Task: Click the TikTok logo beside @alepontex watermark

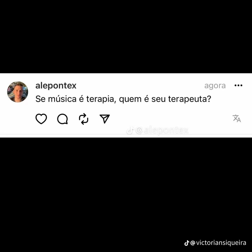Action: coord(130,131)
